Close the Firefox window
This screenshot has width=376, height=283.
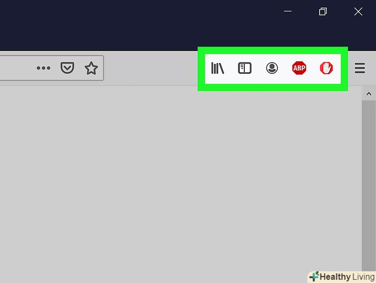(x=358, y=11)
